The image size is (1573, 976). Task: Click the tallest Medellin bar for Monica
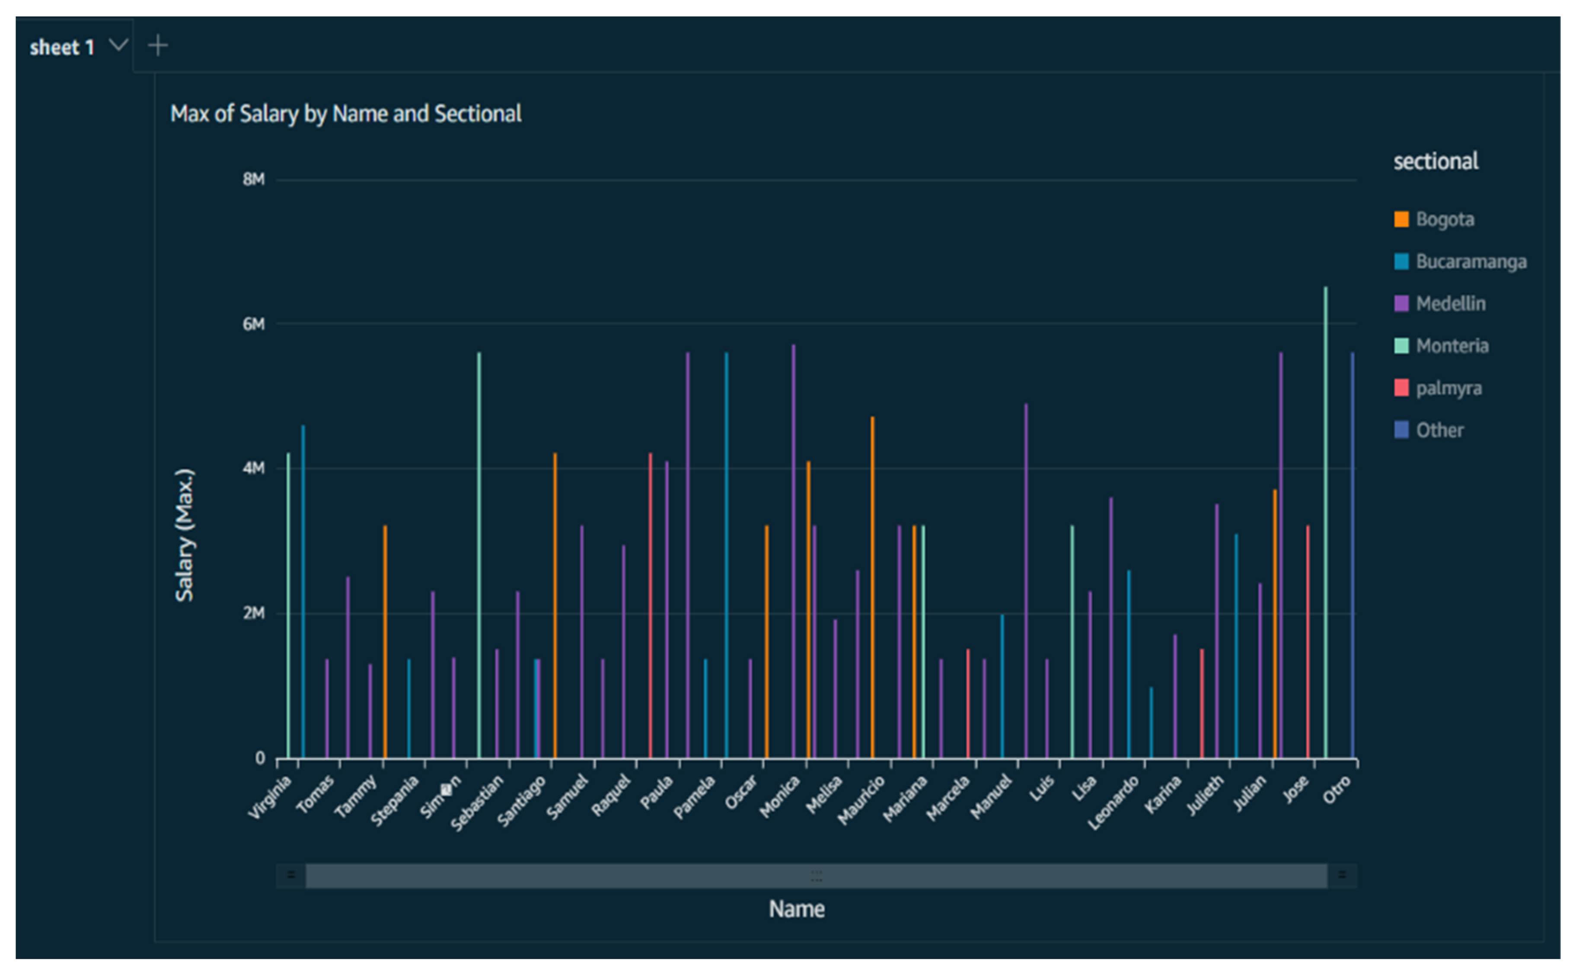[793, 549]
